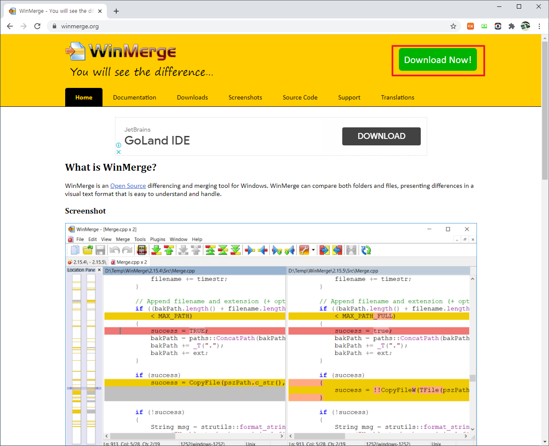Image resolution: width=549 pixels, height=446 pixels.
Task: Open the Support navigation tab
Action: [349, 97]
